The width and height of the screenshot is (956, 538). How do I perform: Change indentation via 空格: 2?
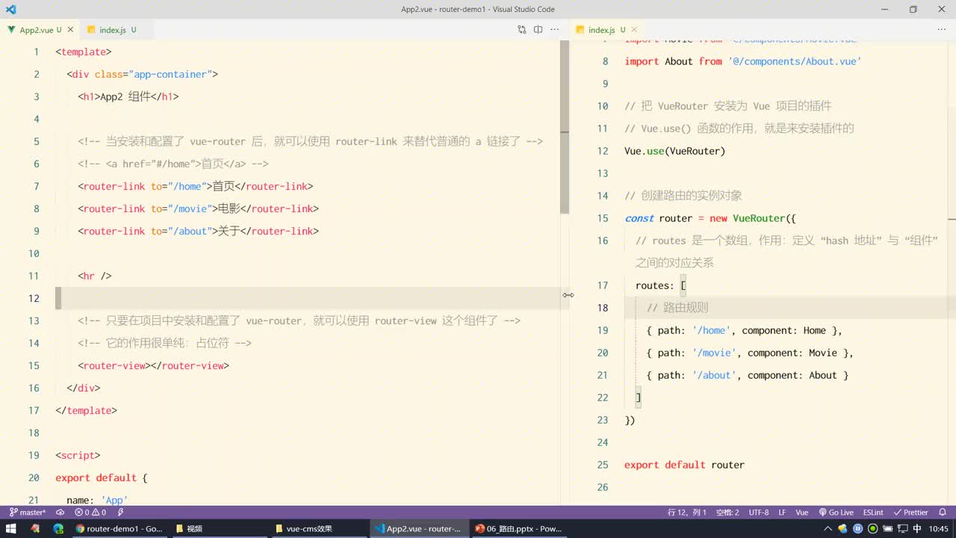(x=727, y=513)
